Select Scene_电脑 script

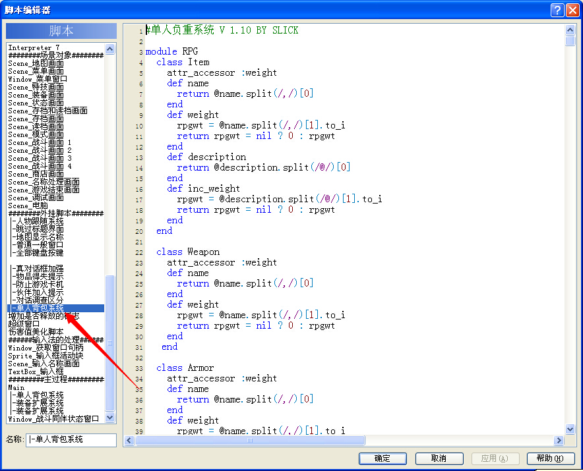[28, 206]
